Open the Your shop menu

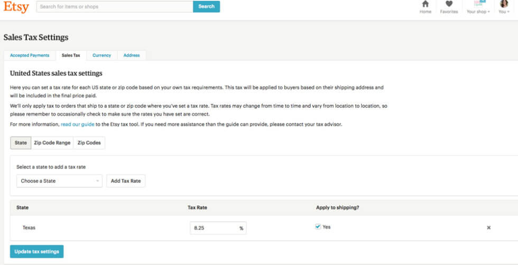(478, 7)
